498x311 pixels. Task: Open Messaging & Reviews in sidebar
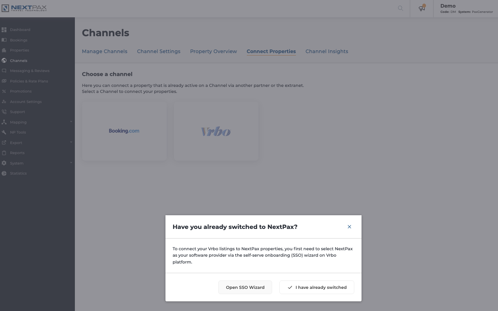pyautogui.click(x=29, y=71)
